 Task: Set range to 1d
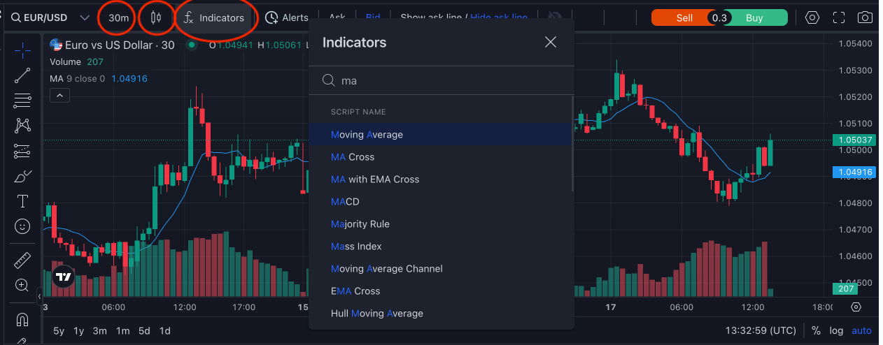[x=164, y=330]
